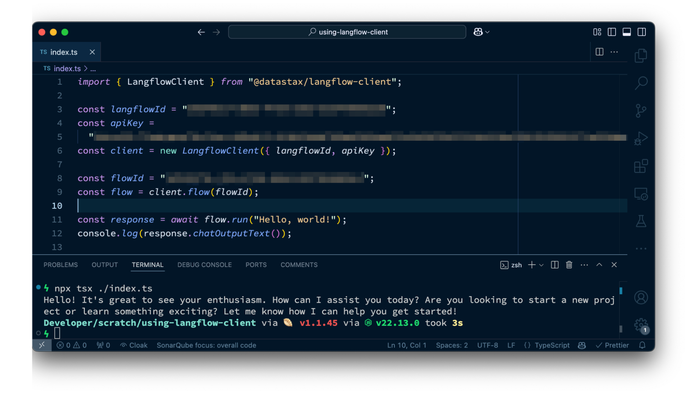Go forward with the right arrow

(x=216, y=32)
